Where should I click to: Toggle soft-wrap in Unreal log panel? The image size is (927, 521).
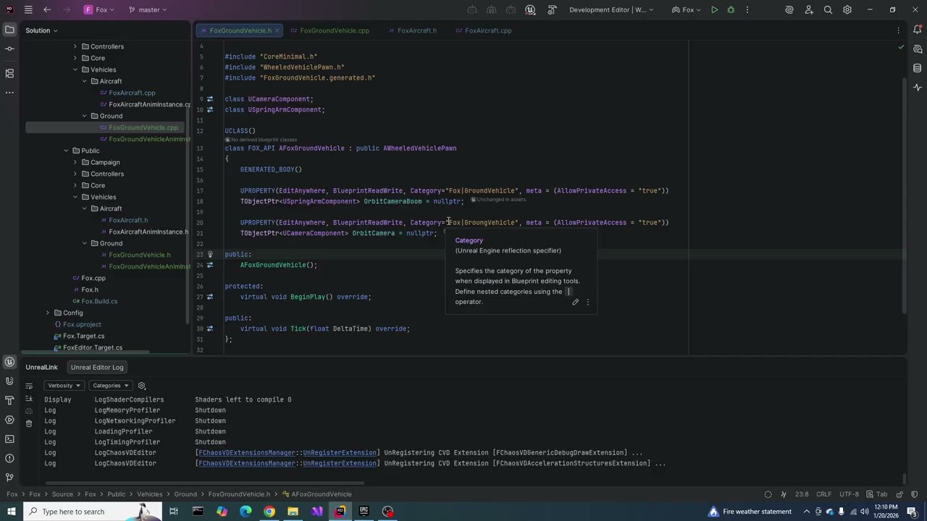click(x=29, y=386)
